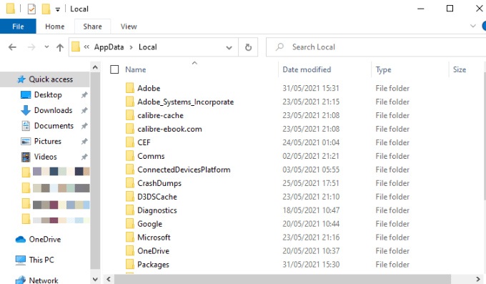Screen dimensions: 486x284
Task: Refresh the Local folder view
Action: click(x=248, y=47)
